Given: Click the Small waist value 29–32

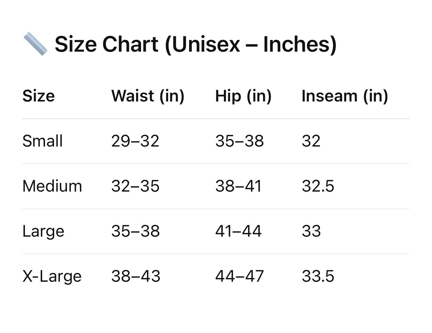Looking at the screenshot, I should [x=135, y=141].
